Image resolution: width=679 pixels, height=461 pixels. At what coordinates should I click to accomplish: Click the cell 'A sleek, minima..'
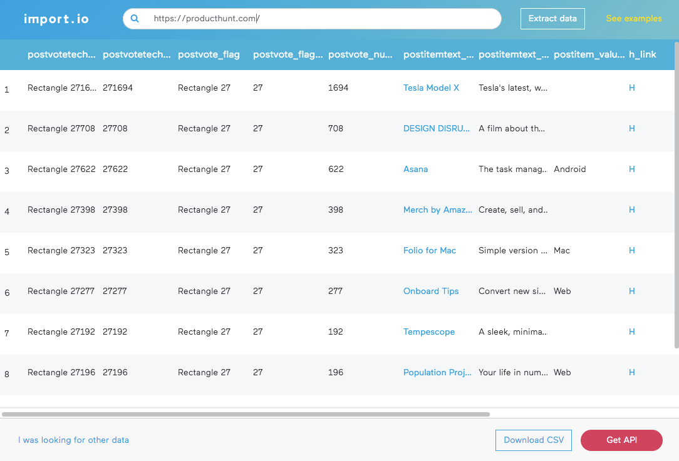[x=513, y=332]
